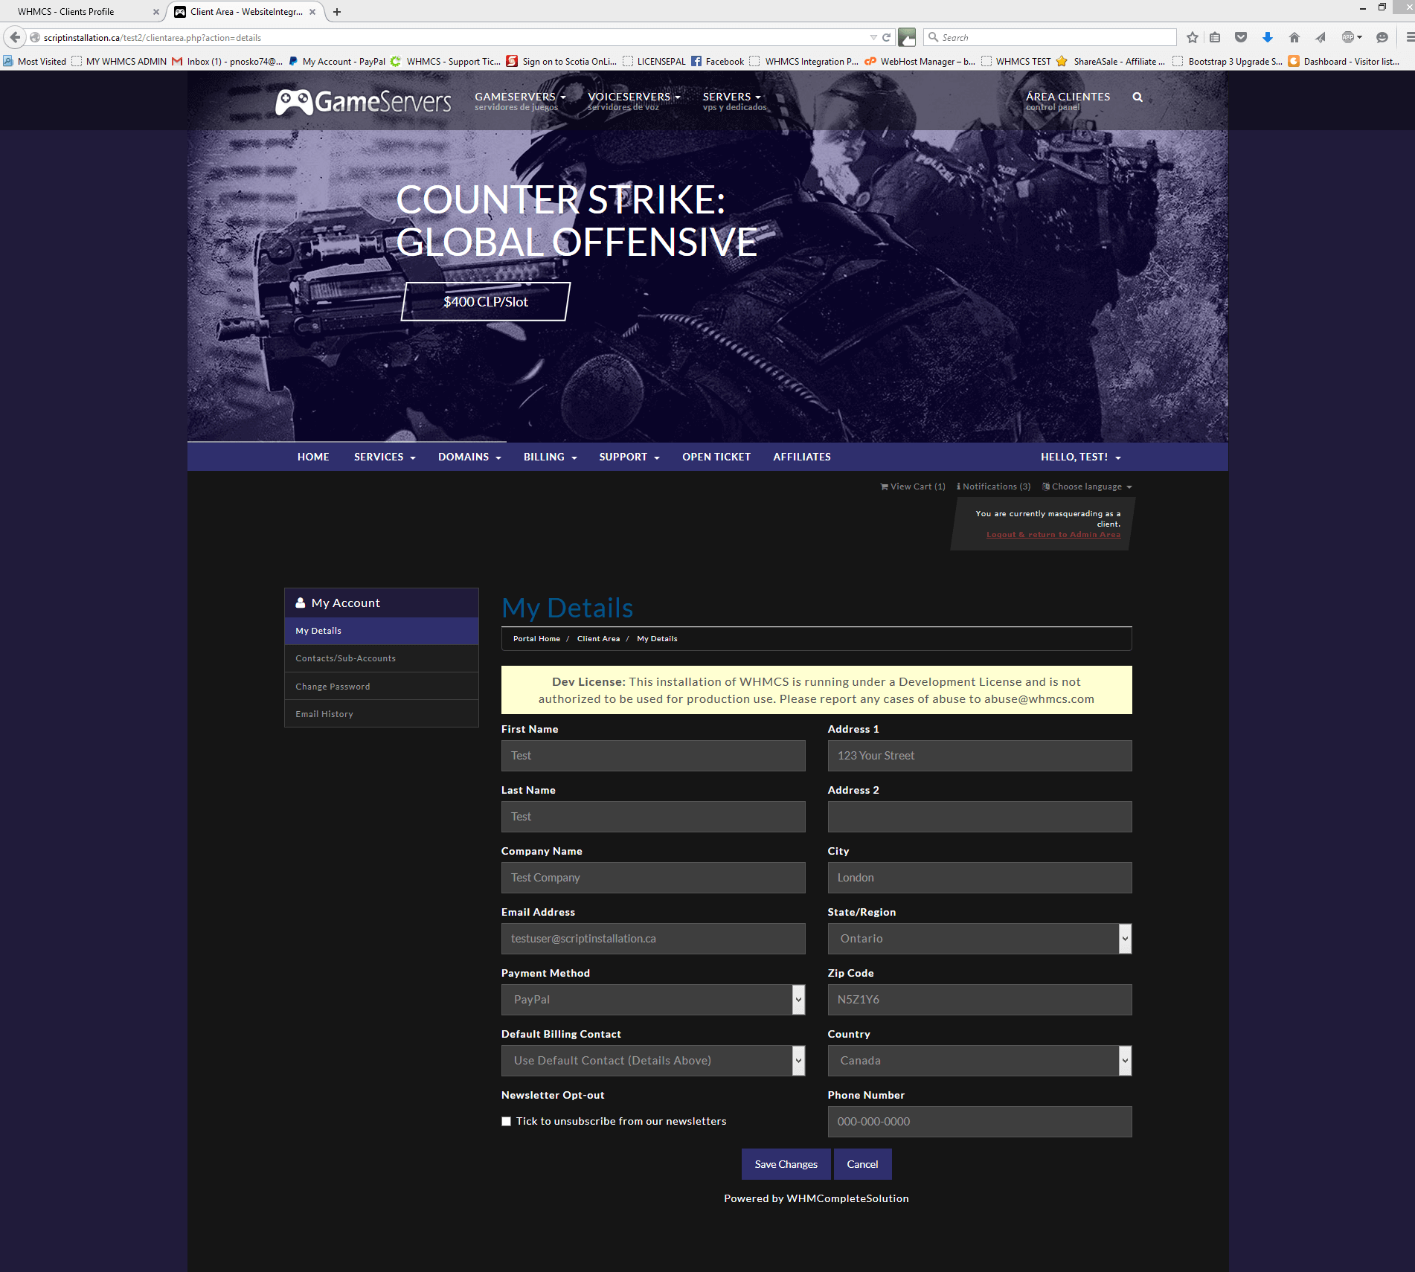Open the Sign on to Scotia OnLine bookmark
This screenshot has width=1415, height=1272.
[x=562, y=62]
